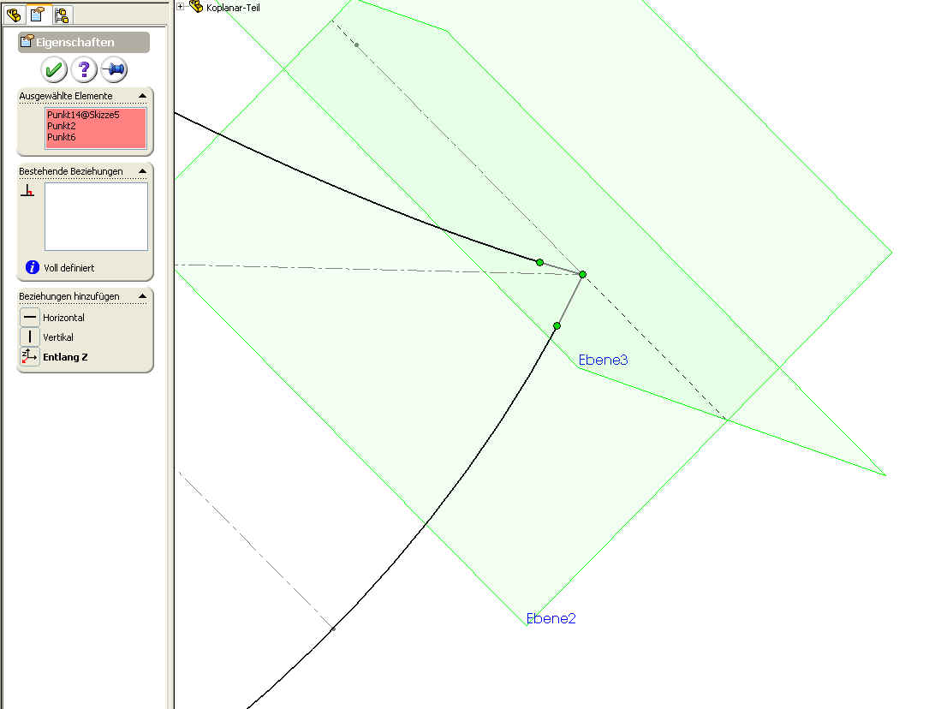Select Punkt6 in the selection list
The height and width of the screenshot is (709, 935).
click(x=62, y=137)
